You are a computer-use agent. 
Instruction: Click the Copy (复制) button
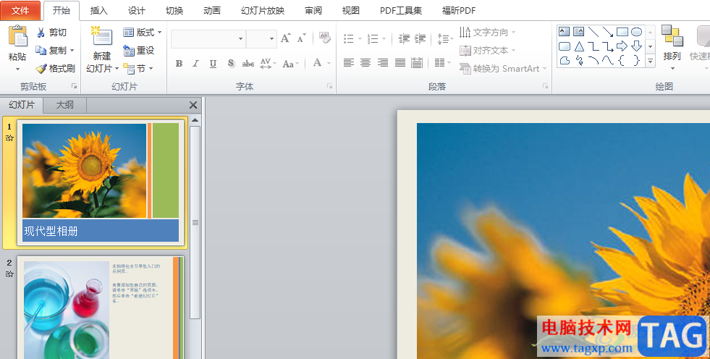[x=54, y=50]
